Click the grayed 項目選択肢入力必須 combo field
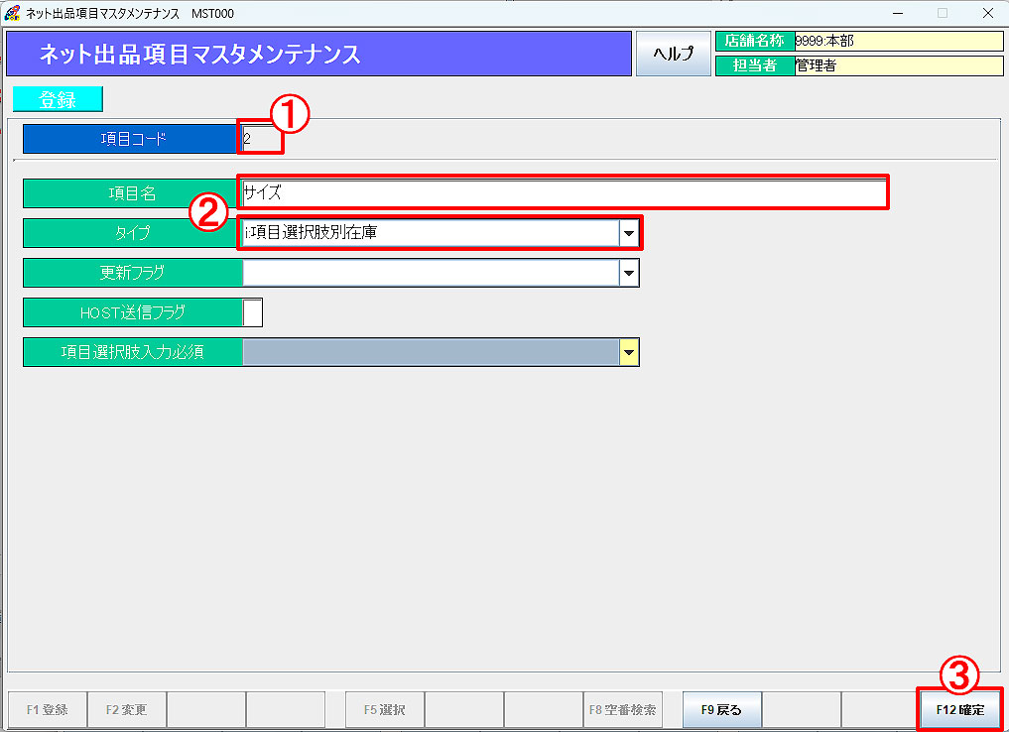1009x732 pixels. click(x=431, y=352)
